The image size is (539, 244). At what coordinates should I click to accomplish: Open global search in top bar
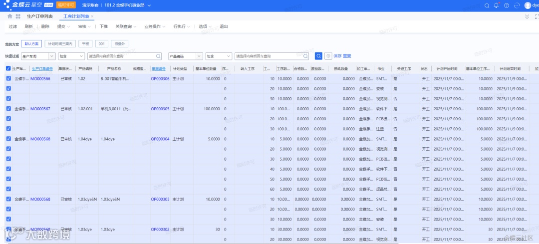[487, 5]
